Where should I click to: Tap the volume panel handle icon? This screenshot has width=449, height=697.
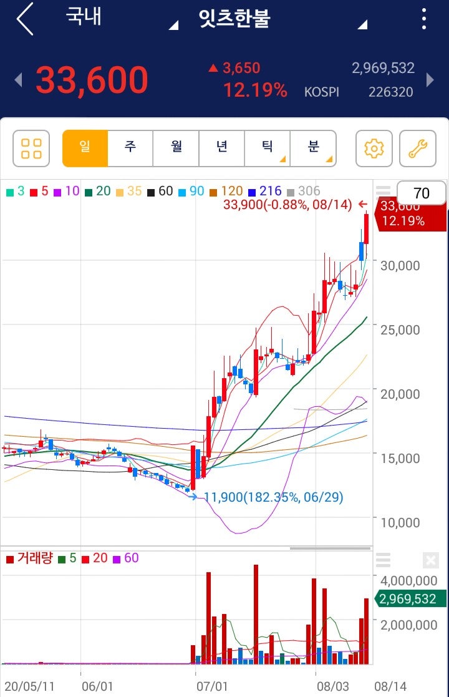383,560
